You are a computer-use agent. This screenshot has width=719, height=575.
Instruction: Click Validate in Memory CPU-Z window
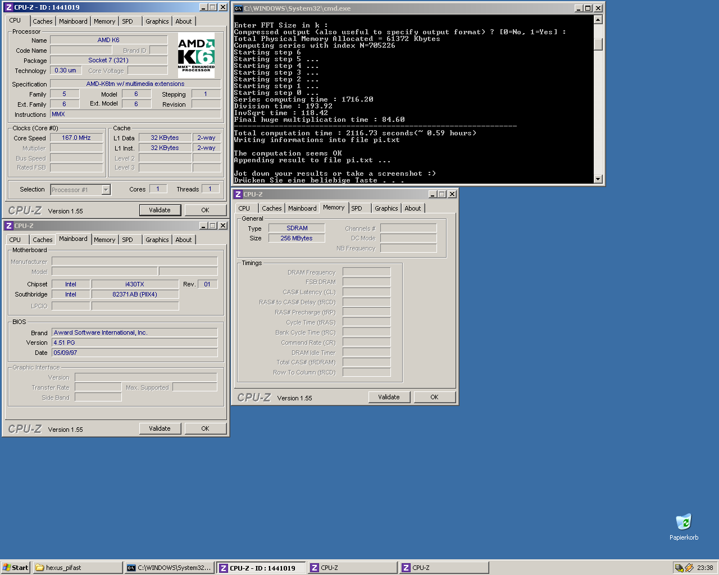coord(389,397)
